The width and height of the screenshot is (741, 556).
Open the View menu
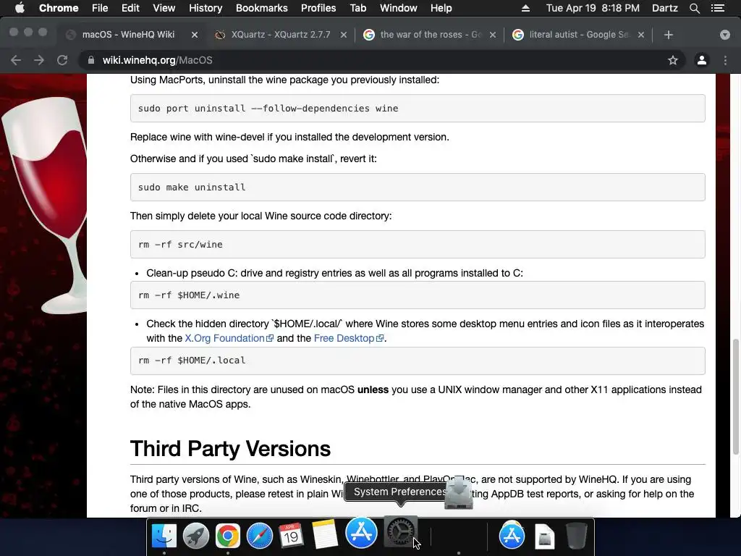tap(164, 8)
